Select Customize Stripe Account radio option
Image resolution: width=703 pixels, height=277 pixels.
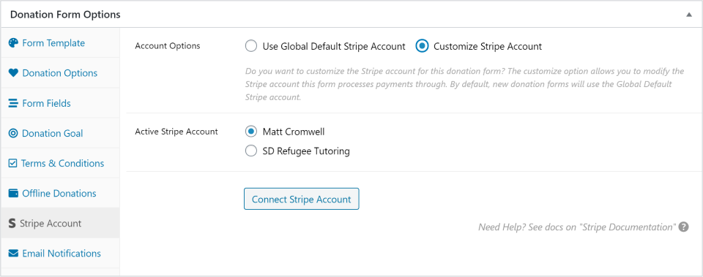pos(422,46)
